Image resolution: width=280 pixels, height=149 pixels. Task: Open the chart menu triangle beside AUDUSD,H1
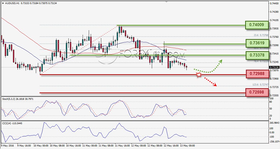[x=3, y=3]
